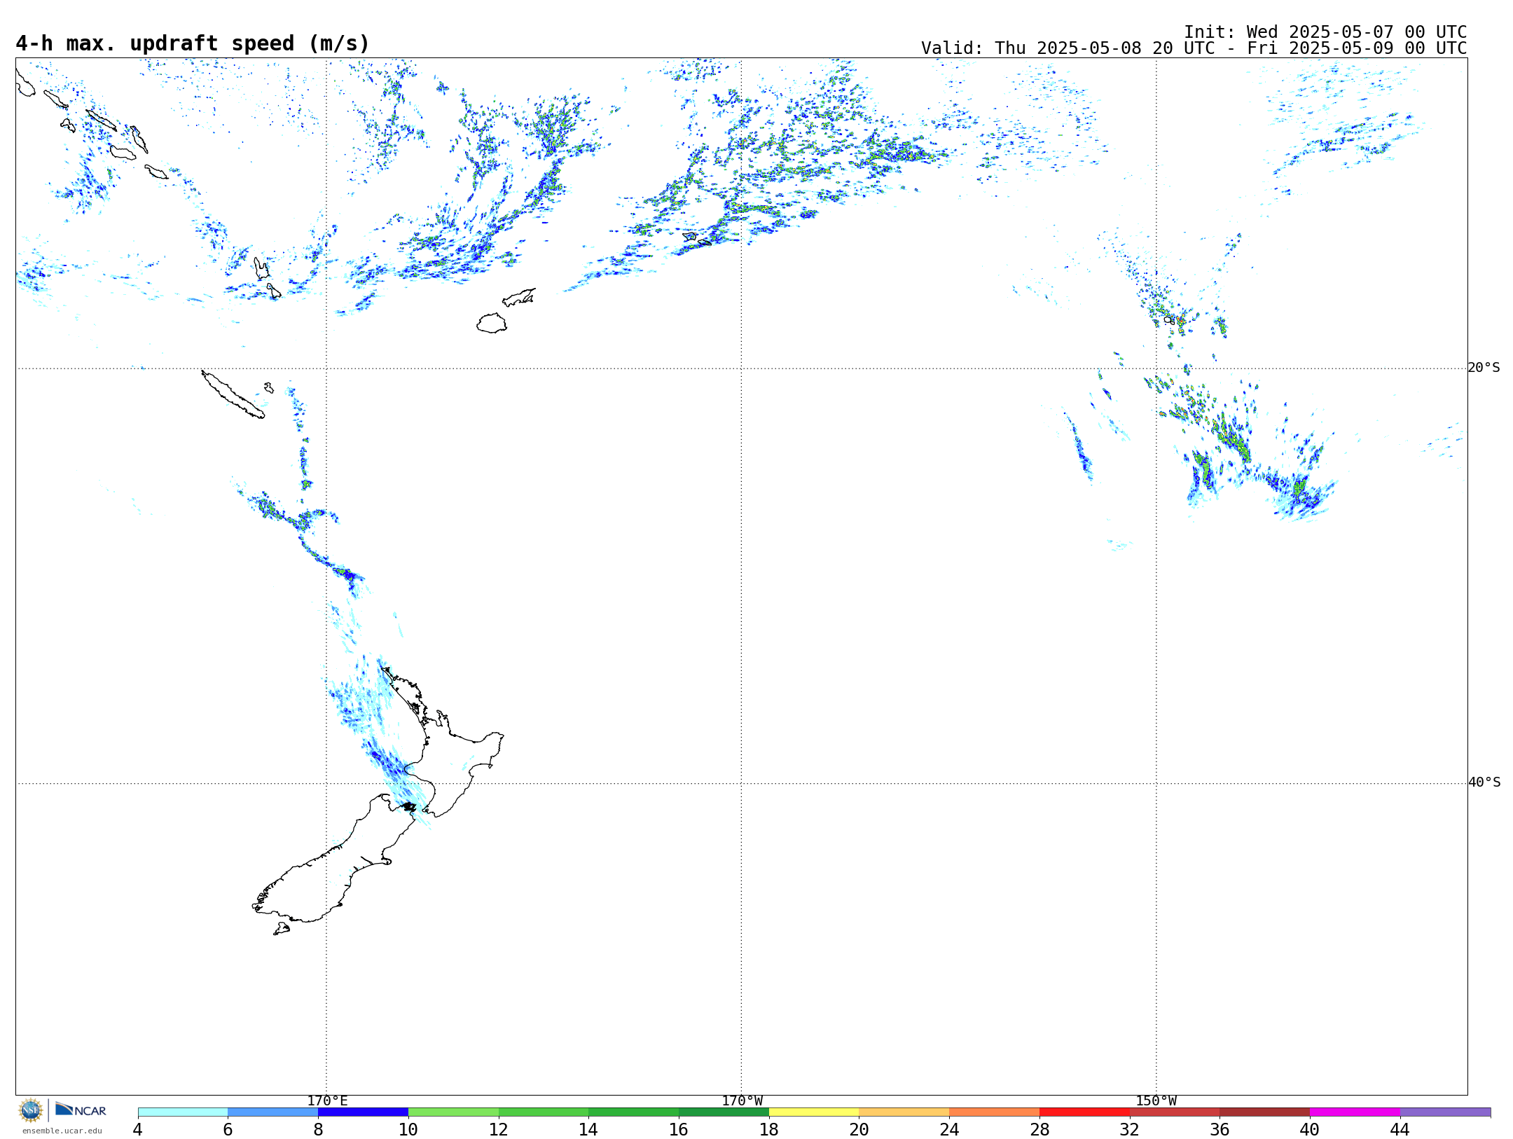Screen dimensions: 1513x1139
Task: Click the colorbar tick label 18
Action: 769,1129
